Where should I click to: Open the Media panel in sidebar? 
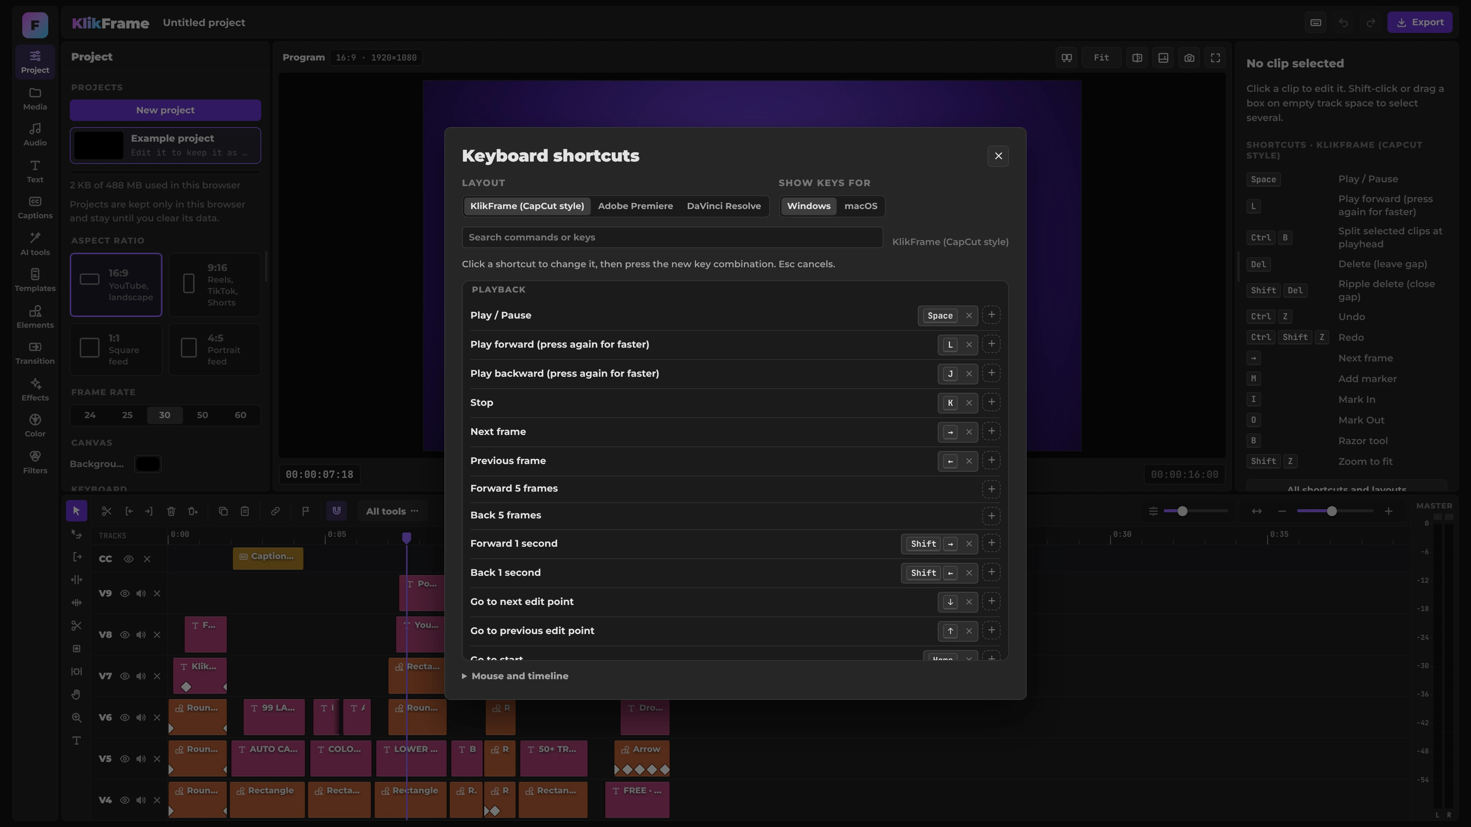[x=35, y=99]
